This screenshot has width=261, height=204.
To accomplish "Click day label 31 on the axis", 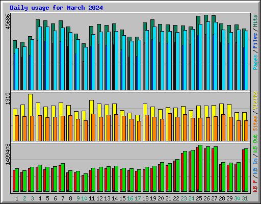I will pos(245,198).
